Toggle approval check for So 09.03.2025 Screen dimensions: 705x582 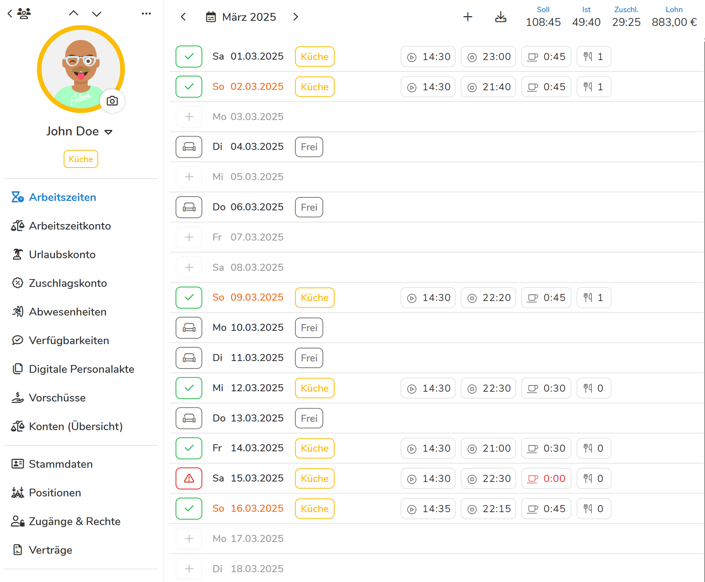(189, 297)
